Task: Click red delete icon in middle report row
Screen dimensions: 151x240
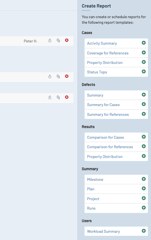Action: pos(67,76)
